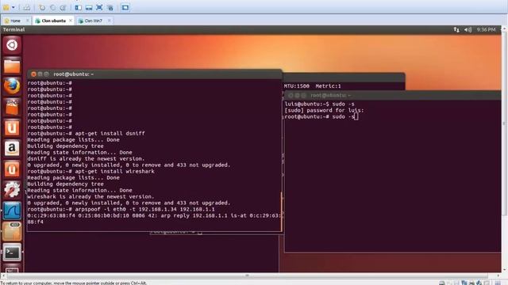Click the front terminal title root@ubuntu: ~
Viewport: 508px width, 285px height.
click(x=74, y=74)
